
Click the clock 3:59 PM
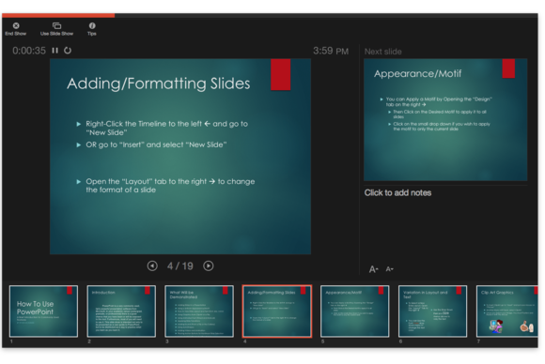(331, 51)
